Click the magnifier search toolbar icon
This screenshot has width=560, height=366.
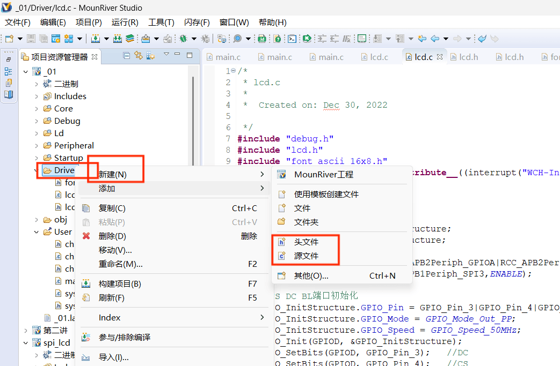237,39
